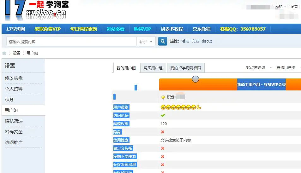The image size is (301, 173).
Task: Click the 用户级别 row label
Action: pyautogui.click(x=121, y=107)
